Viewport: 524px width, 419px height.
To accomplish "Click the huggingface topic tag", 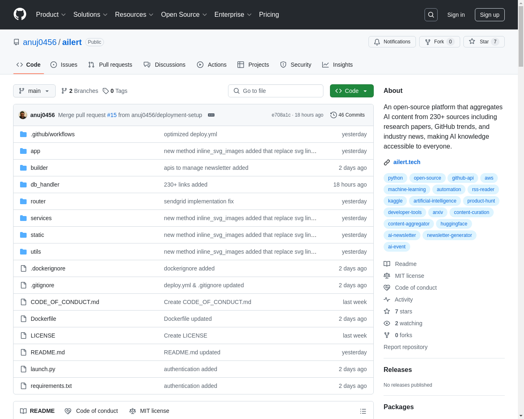I will (x=454, y=224).
